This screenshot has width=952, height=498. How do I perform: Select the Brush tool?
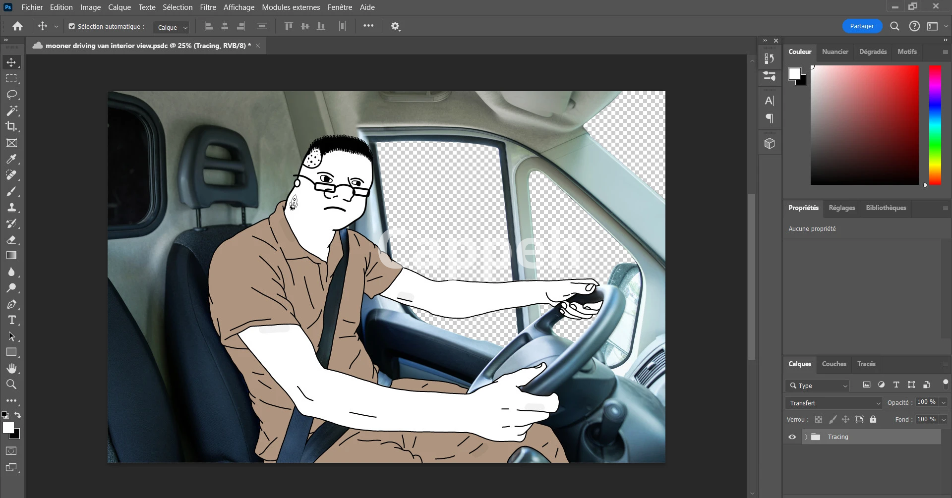pos(11,191)
